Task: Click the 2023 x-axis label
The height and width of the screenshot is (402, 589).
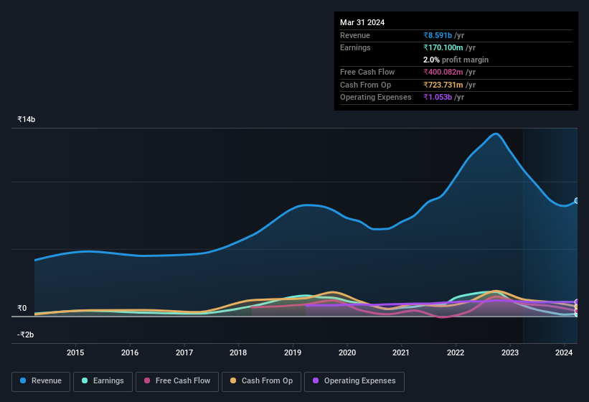Action: 510,352
